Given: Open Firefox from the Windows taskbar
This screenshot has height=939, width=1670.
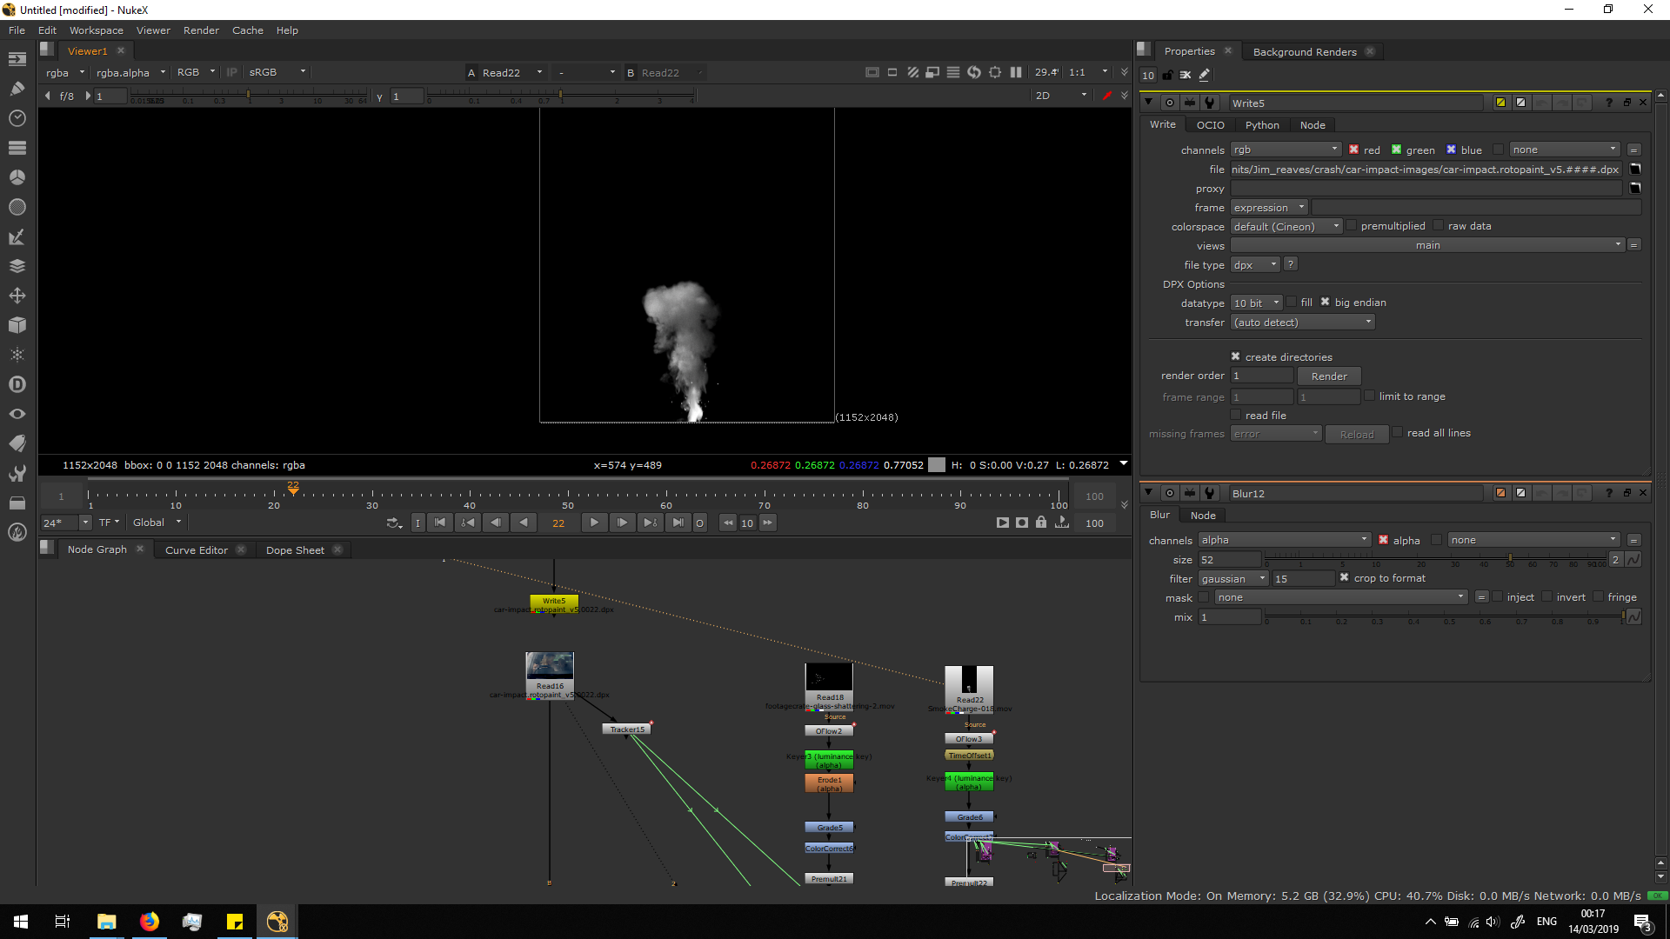Looking at the screenshot, I should pyautogui.click(x=150, y=922).
